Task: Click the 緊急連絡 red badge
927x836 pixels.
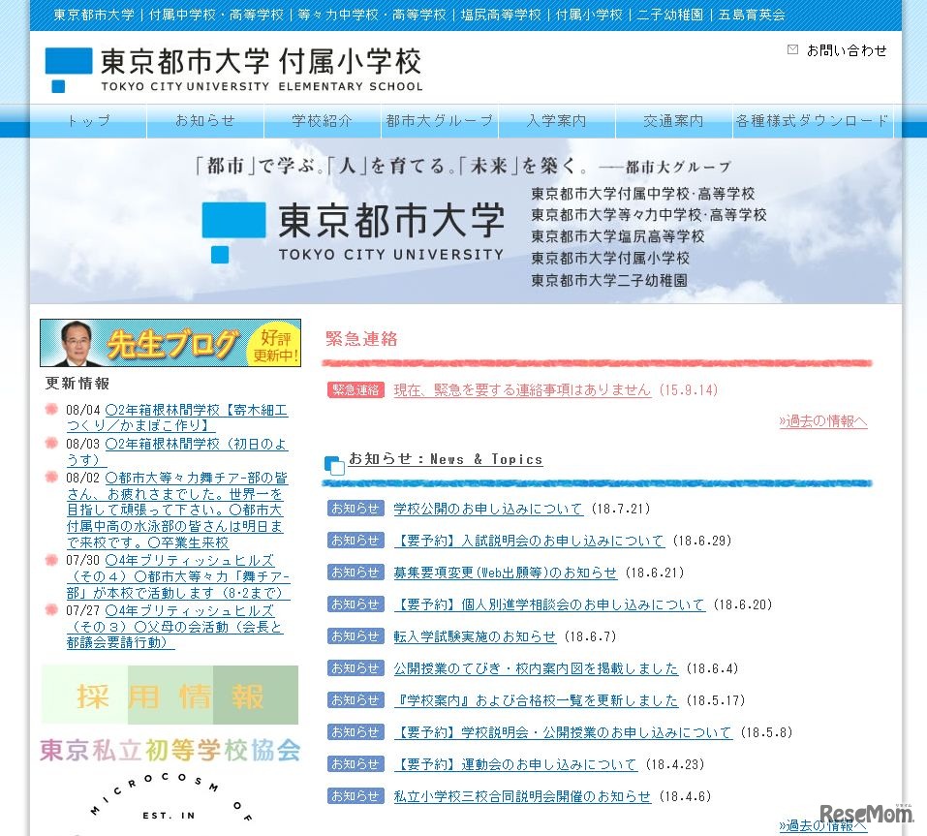Action: coord(355,389)
